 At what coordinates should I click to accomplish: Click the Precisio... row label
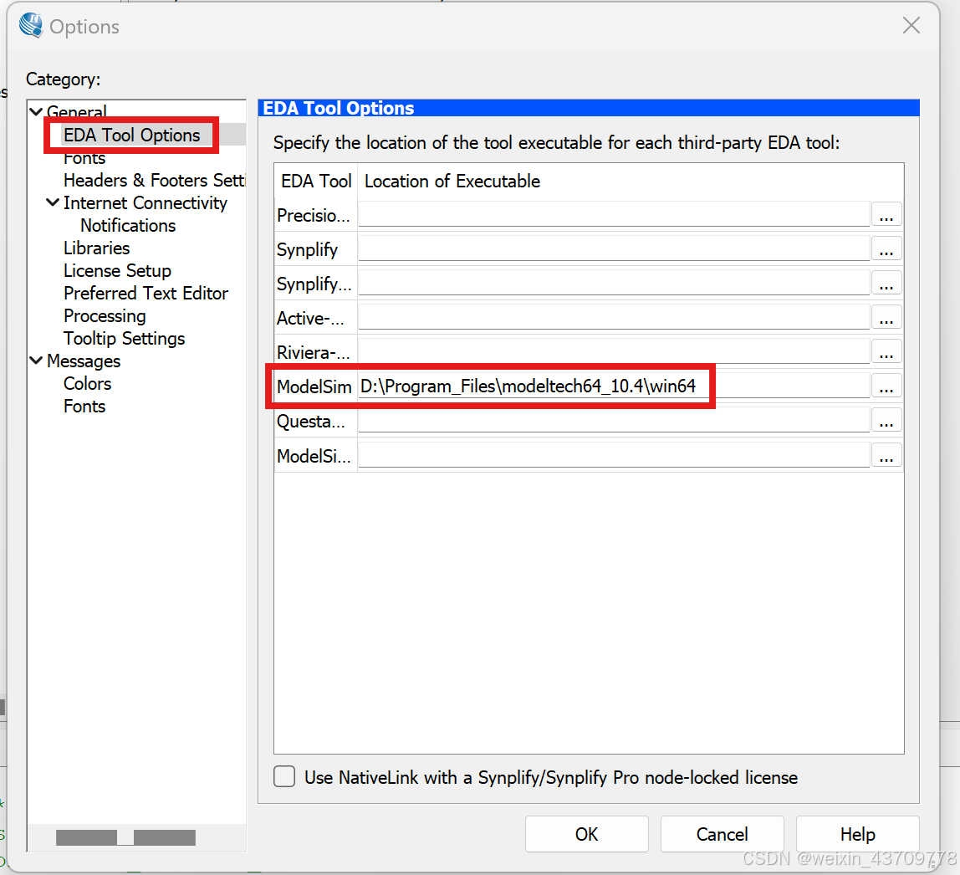pos(314,216)
